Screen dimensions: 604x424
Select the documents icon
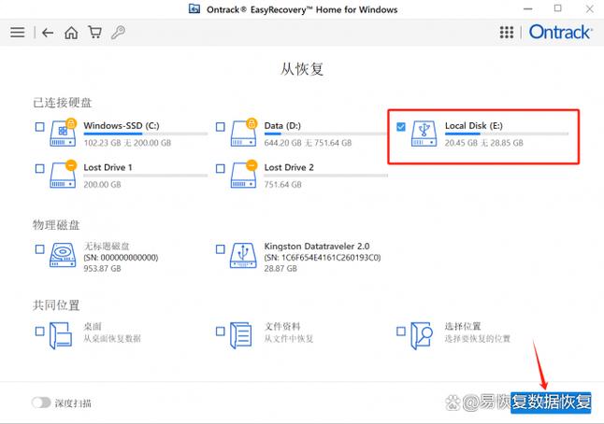[x=241, y=335]
